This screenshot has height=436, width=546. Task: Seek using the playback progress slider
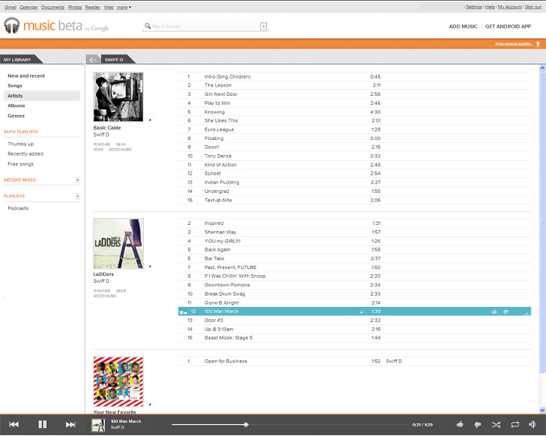[x=289, y=425]
